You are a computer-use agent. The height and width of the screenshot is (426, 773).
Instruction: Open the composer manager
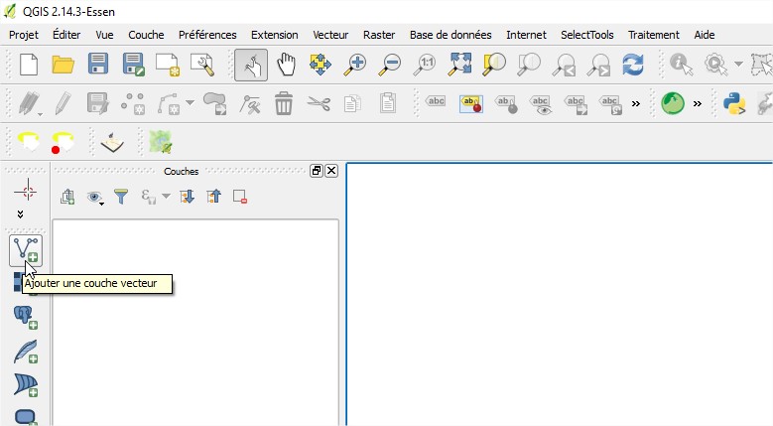pos(202,65)
